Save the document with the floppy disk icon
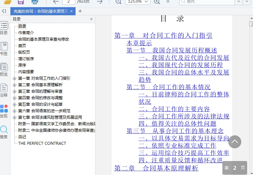 click(21, 2)
